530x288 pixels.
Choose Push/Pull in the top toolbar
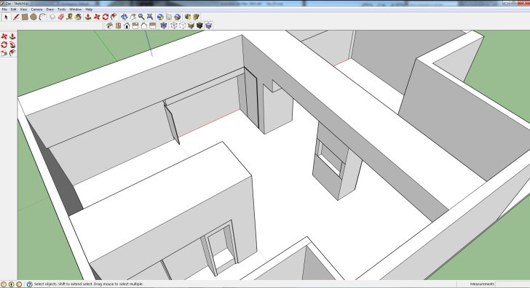click(x=88, y=17)
